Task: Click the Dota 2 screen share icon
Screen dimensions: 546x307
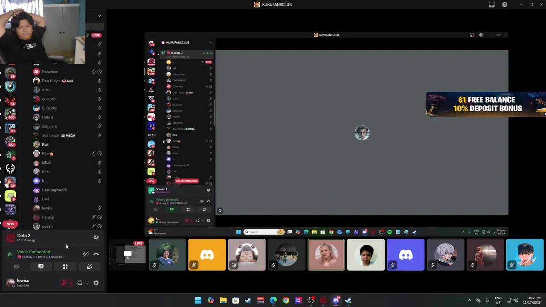Action: point(96,238)
